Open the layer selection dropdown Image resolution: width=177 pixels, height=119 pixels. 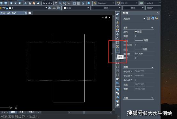46,8
